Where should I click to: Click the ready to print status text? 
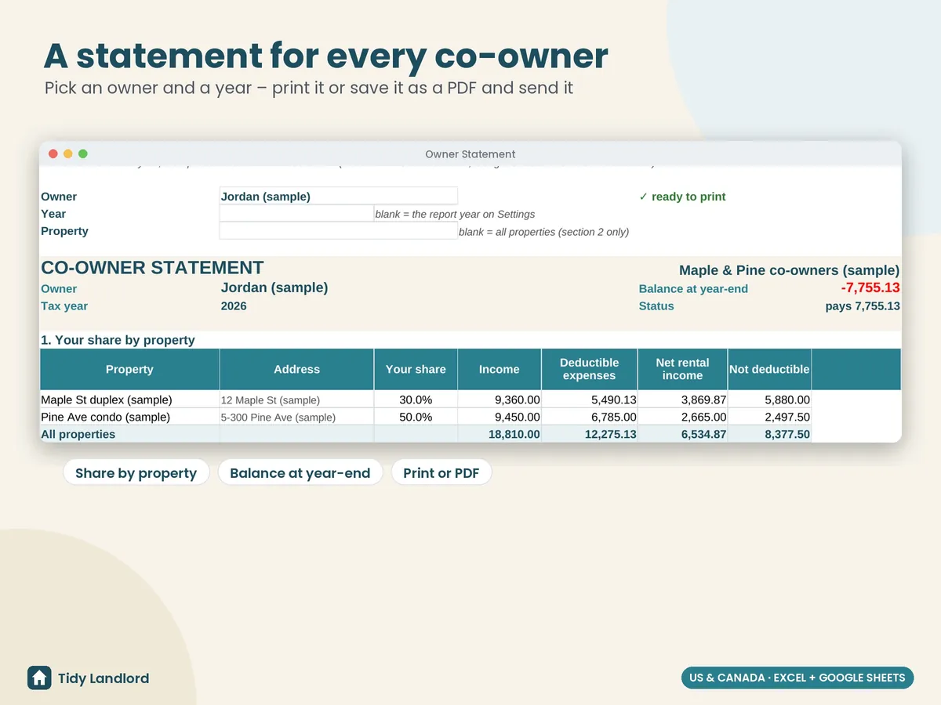[x=683, y=196]
